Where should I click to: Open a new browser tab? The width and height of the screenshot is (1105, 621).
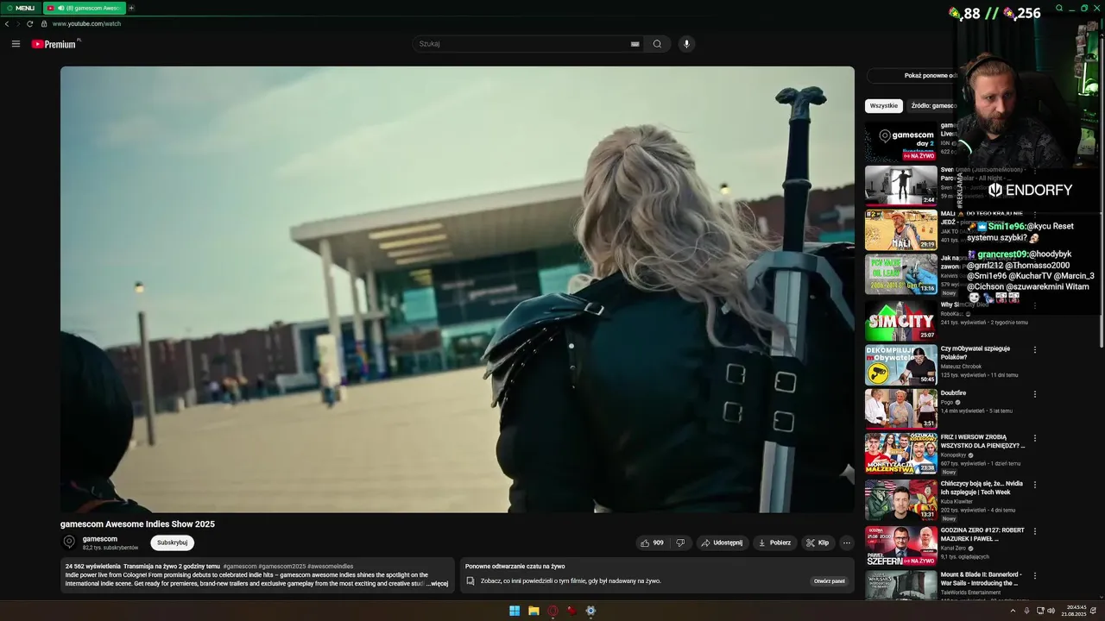(x=131, y=8)
